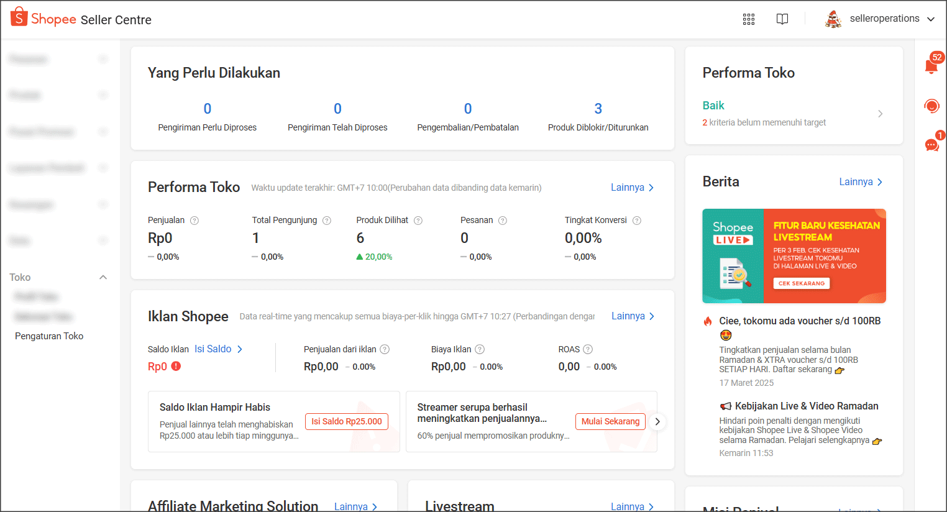Collapse the Toko sidebar section
The height and width of the screenshot is (512, 947).
[103, 277]
